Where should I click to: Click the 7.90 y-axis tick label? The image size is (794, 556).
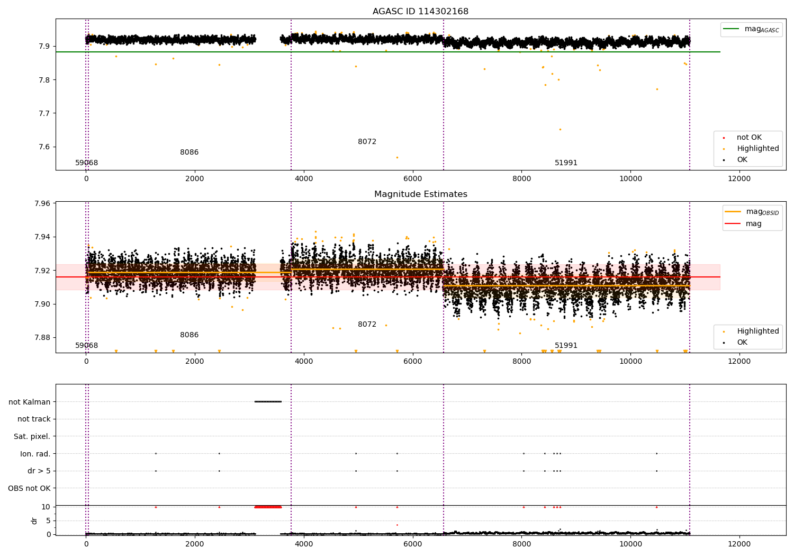pyautogui.click(x=42, y=304)
